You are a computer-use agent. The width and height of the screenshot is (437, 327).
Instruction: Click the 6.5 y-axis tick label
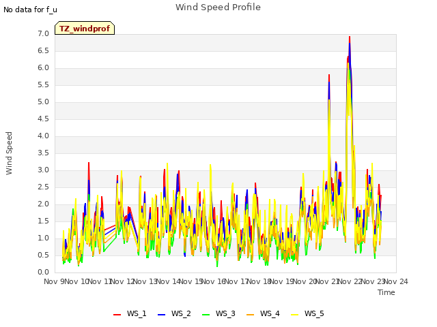click(43, 51)
